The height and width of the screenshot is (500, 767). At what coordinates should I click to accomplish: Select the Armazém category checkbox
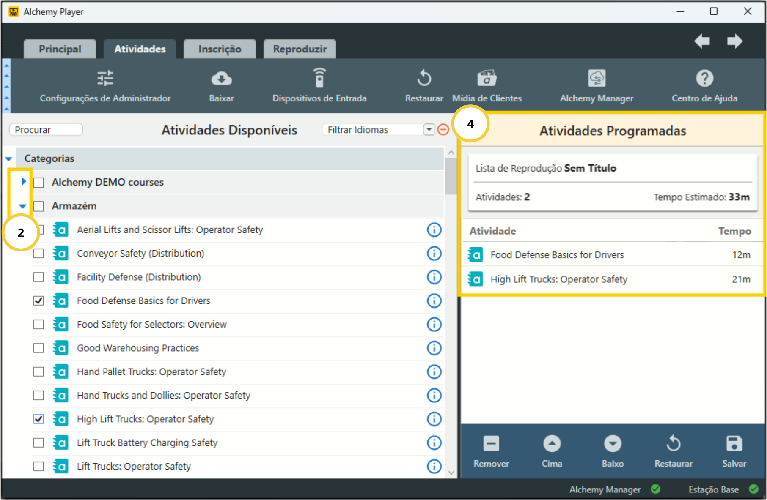pos(38,206)
